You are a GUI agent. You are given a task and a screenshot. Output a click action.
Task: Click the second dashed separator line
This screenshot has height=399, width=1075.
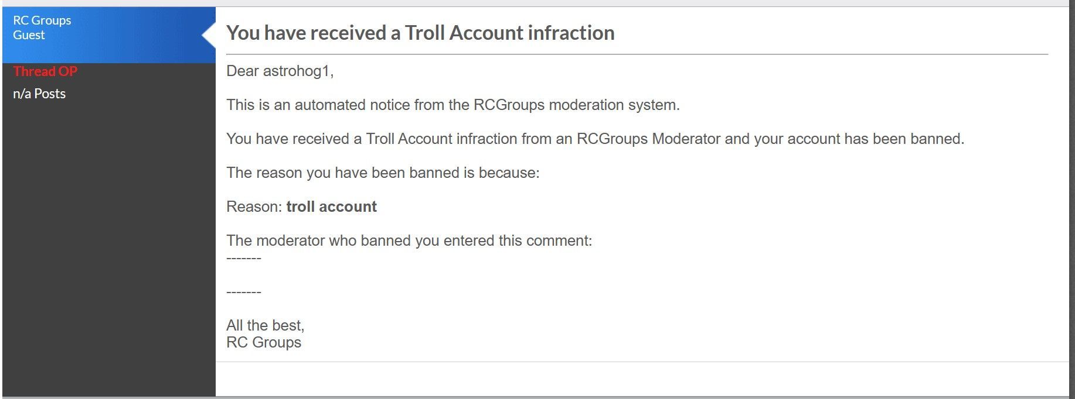(x=243, y=292)
